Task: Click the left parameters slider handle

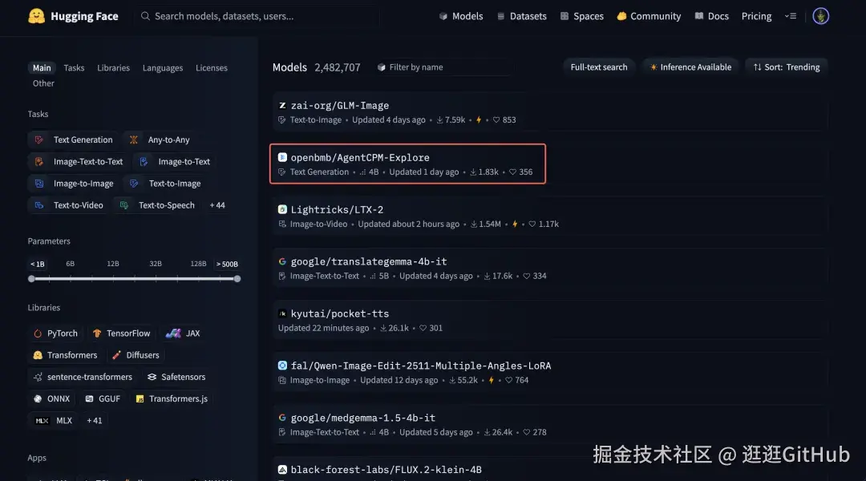Action: click(x=31, y=279)
